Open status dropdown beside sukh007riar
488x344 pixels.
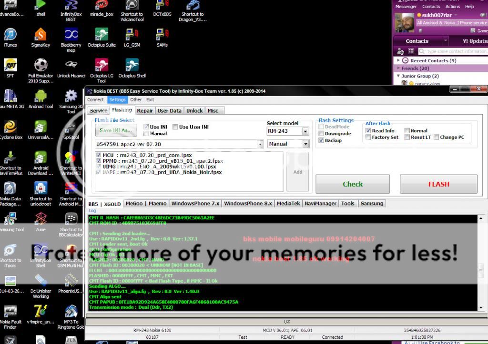[456, 15]
